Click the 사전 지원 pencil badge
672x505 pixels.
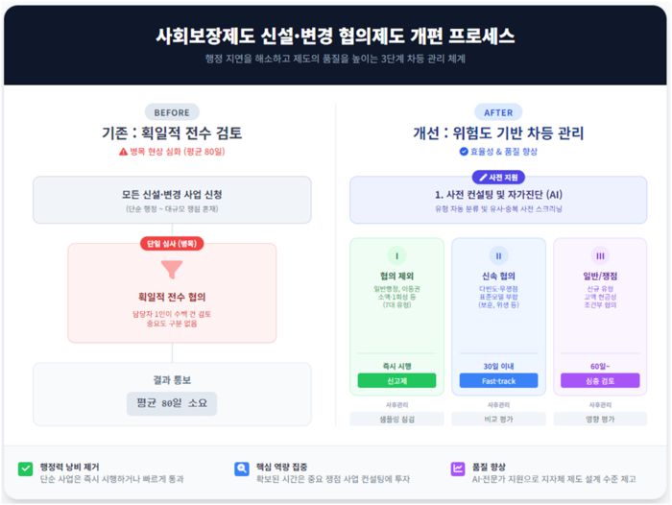pos(498,178)
